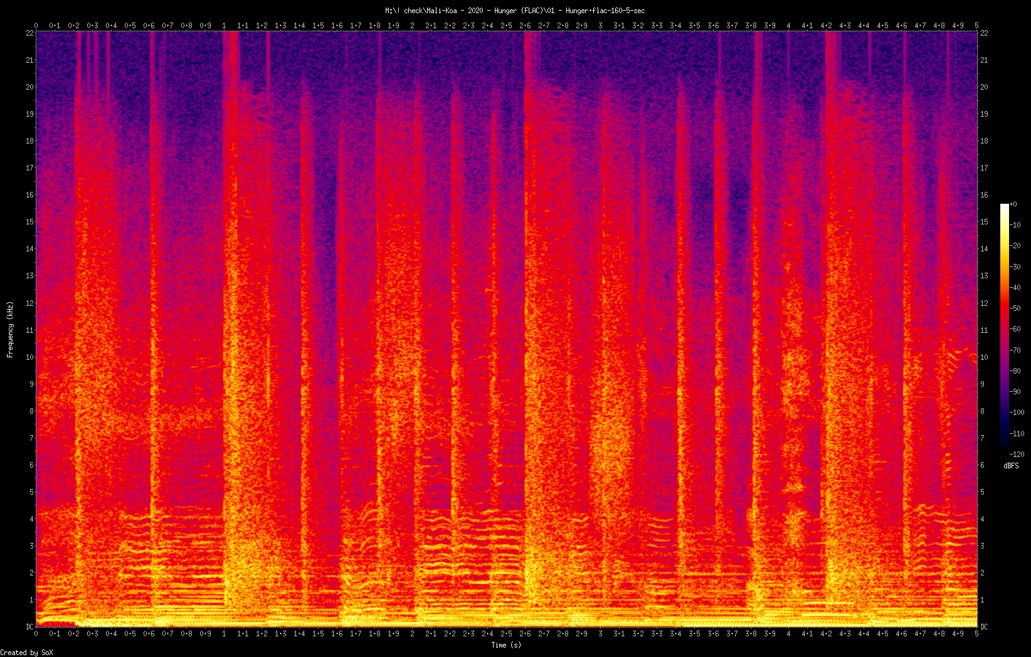Click the "20" kHz tick on the right axis
The image size is (1031, 657).
click(x=984, y=87)
